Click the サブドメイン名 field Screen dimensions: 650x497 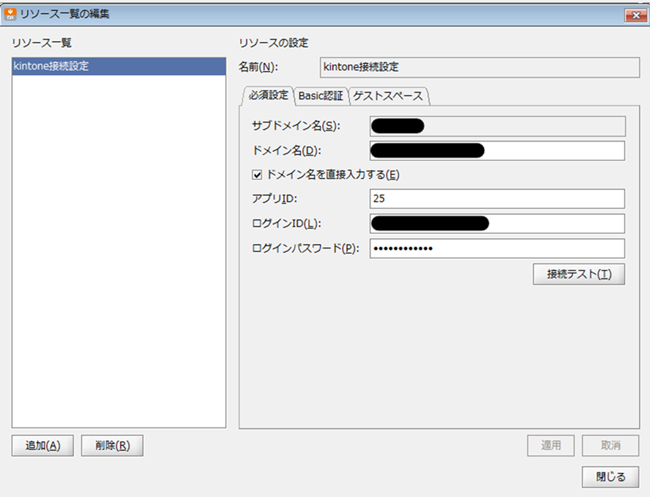[x=497, y=126]
